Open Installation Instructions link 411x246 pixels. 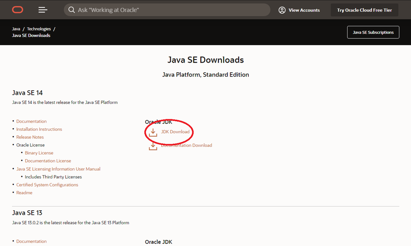tap(39, 129)
